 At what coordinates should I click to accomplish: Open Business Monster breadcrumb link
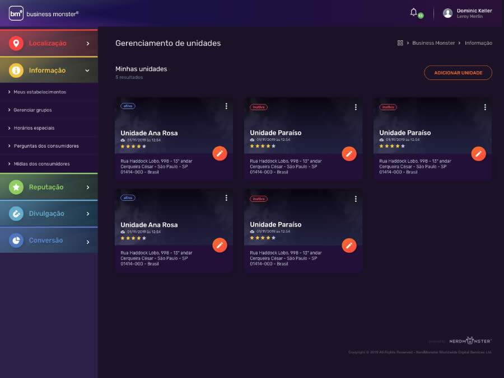click(x=434, y=42)
